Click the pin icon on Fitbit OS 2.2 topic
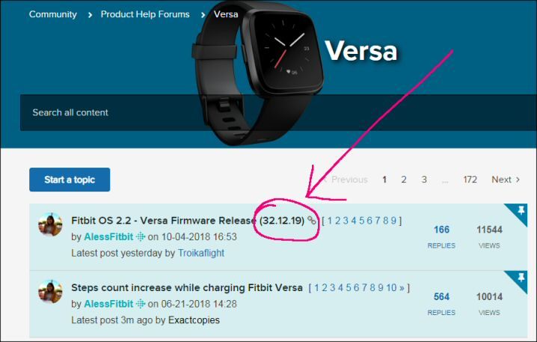Viewport: 537px width, 342px height. point(521,210)
